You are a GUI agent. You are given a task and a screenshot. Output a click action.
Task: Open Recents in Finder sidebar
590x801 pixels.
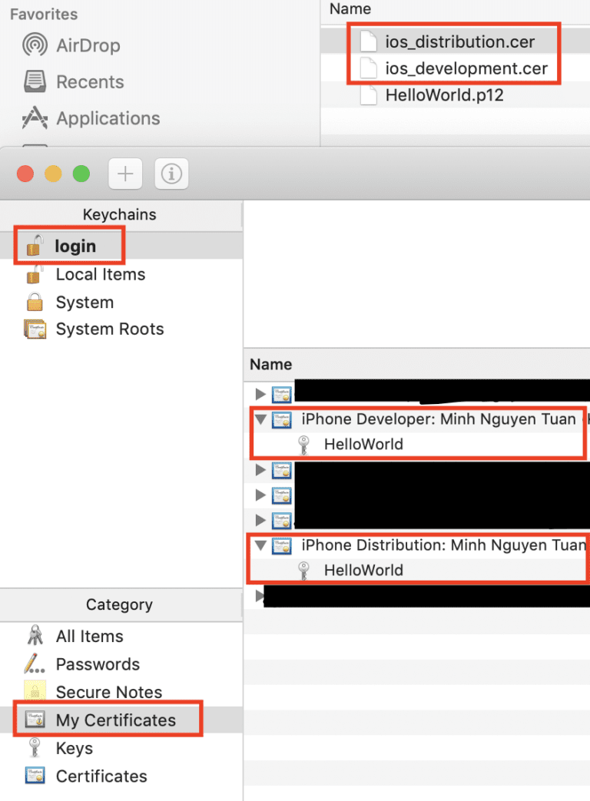click(74, 81)
